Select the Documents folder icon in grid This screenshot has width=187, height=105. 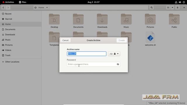(x=78, y=19)
